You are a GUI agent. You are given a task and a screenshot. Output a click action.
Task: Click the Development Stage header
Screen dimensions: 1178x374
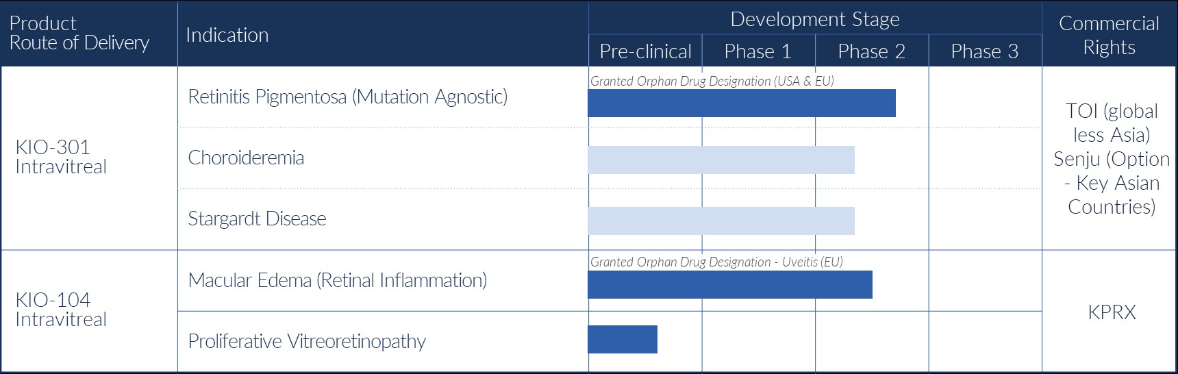click(x=814, y=19)
